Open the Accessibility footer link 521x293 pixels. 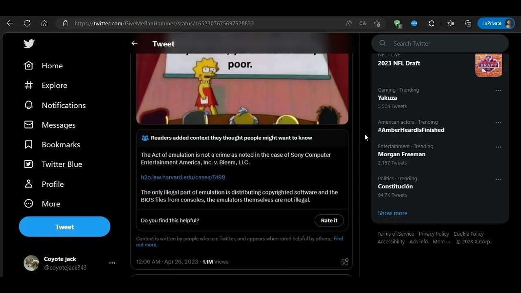(x=391, y=242)
